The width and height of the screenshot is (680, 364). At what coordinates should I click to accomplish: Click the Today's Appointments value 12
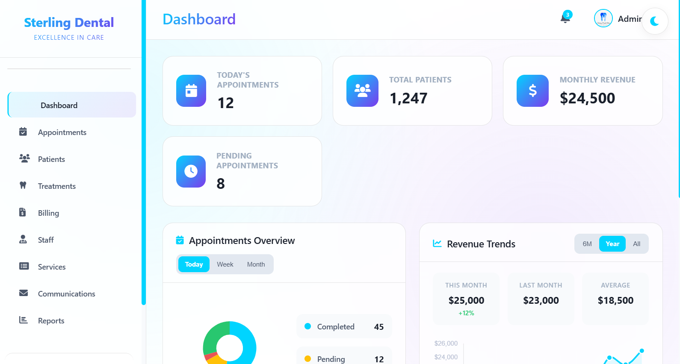(226, 103)
